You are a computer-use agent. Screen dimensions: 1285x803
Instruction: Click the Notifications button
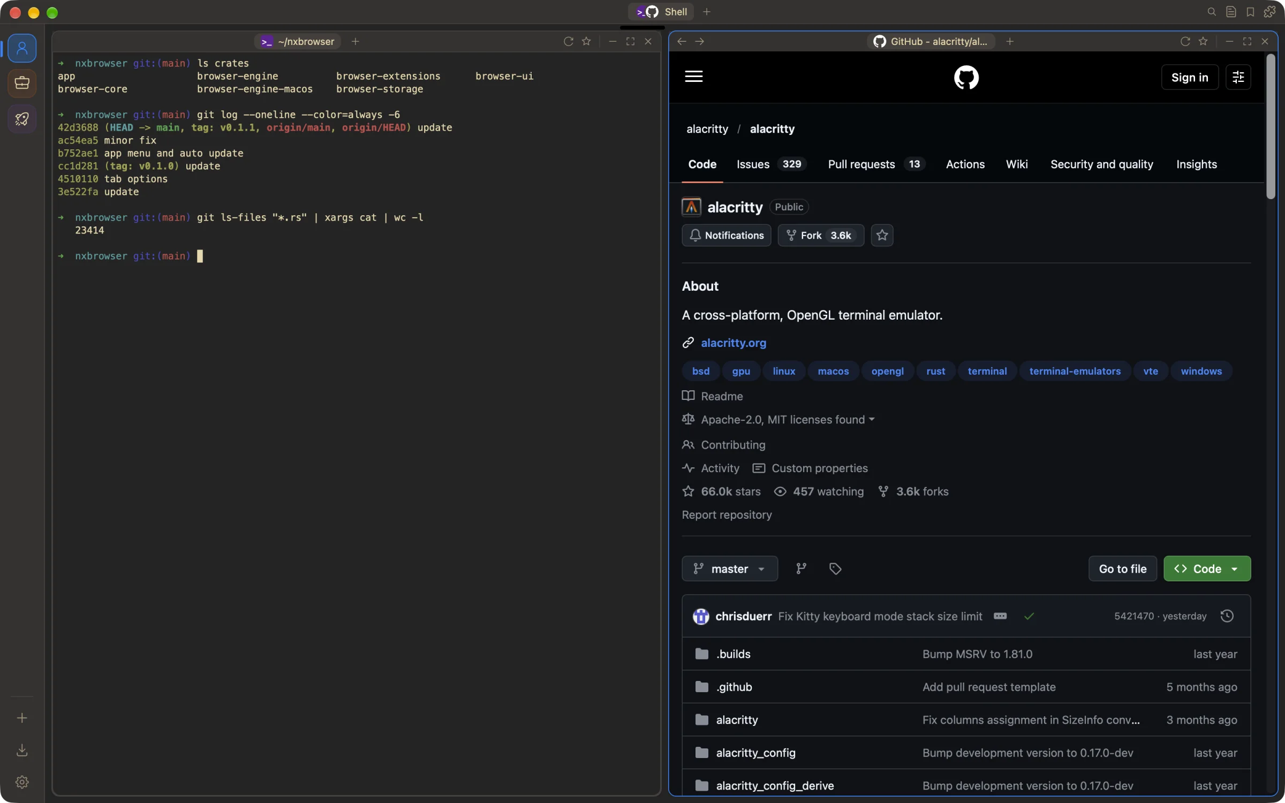727,235
